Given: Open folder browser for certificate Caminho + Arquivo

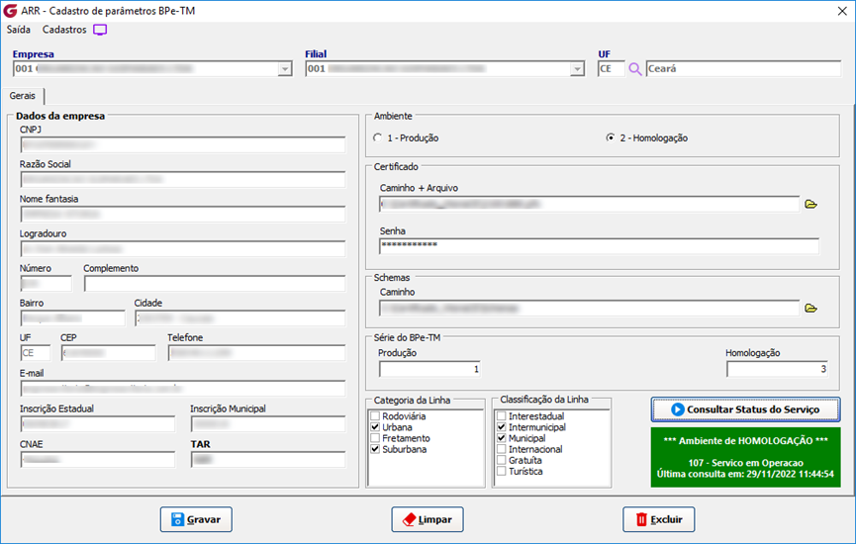Looking at the screenshot, I should coord(810,204).
